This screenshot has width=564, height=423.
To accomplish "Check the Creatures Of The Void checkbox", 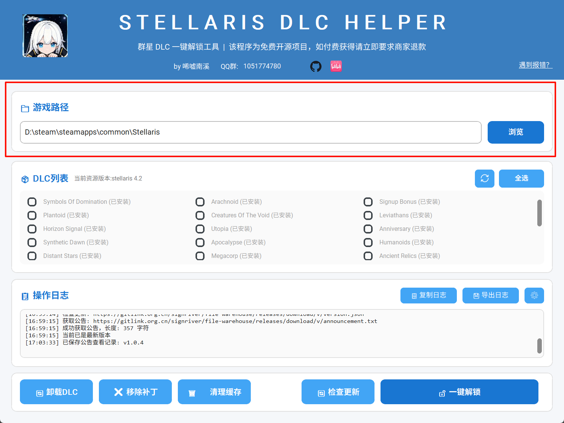I will (200, 215).
